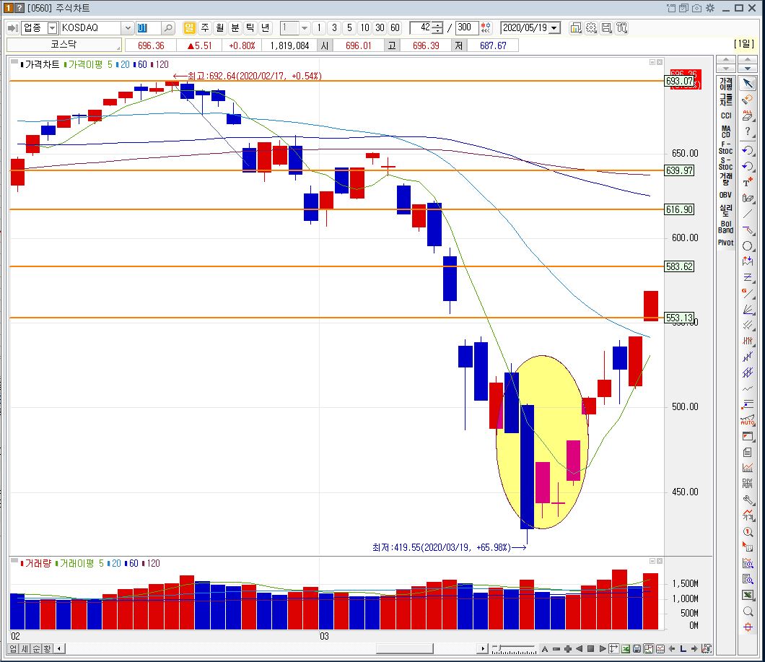Viewport: 765px width, 662px height.
Task: Select the Bol Band indicator tab
Action: (x=725, y=227)
